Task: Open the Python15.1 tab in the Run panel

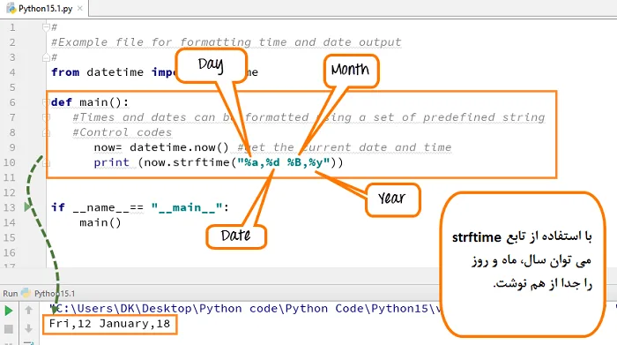Action: (55, 294)
